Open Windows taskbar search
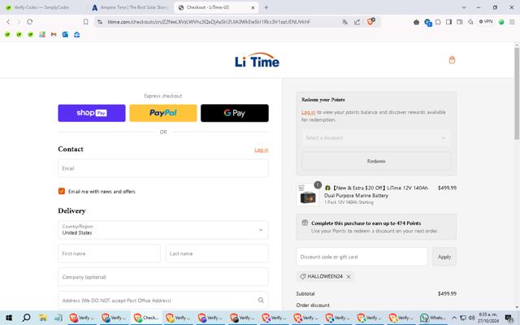The height and width of the screenshot is (325, 520). coord(26,318)
